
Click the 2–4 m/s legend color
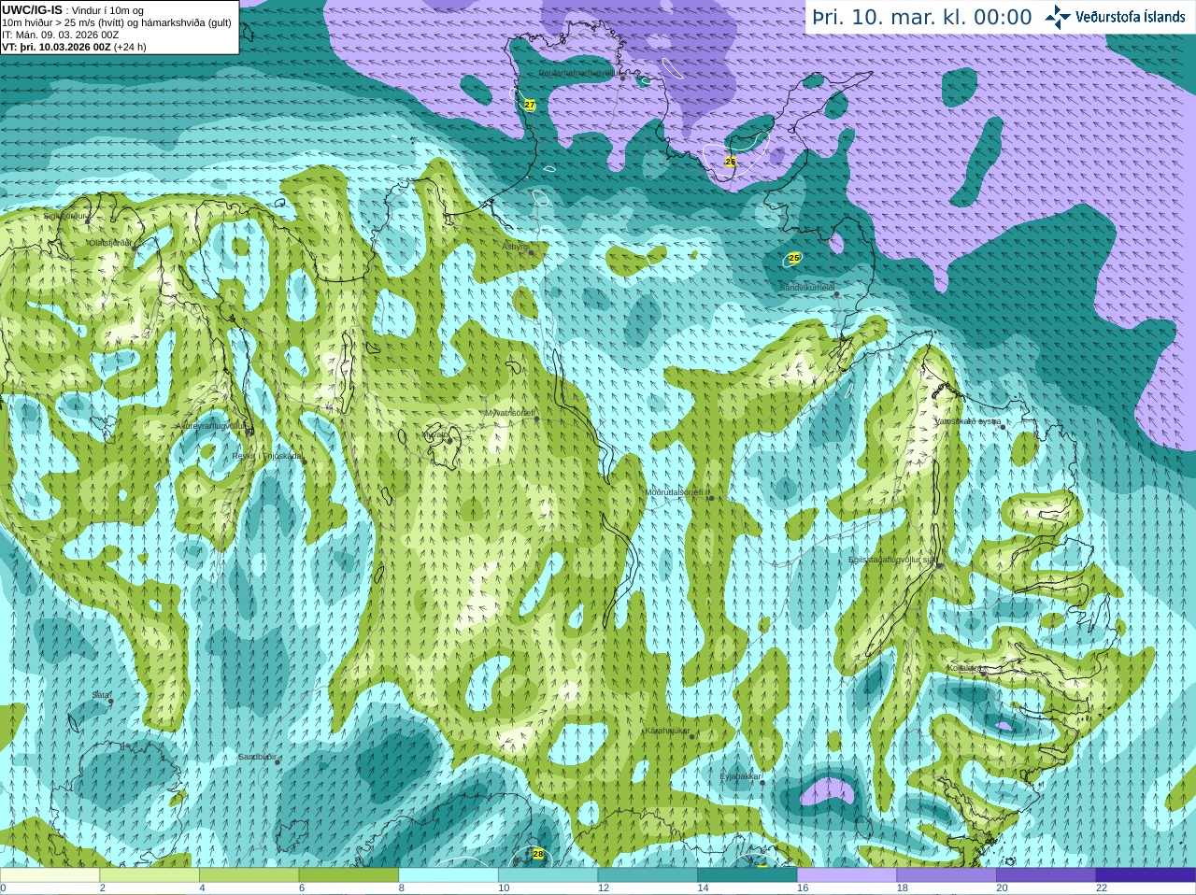click(149, 875)
